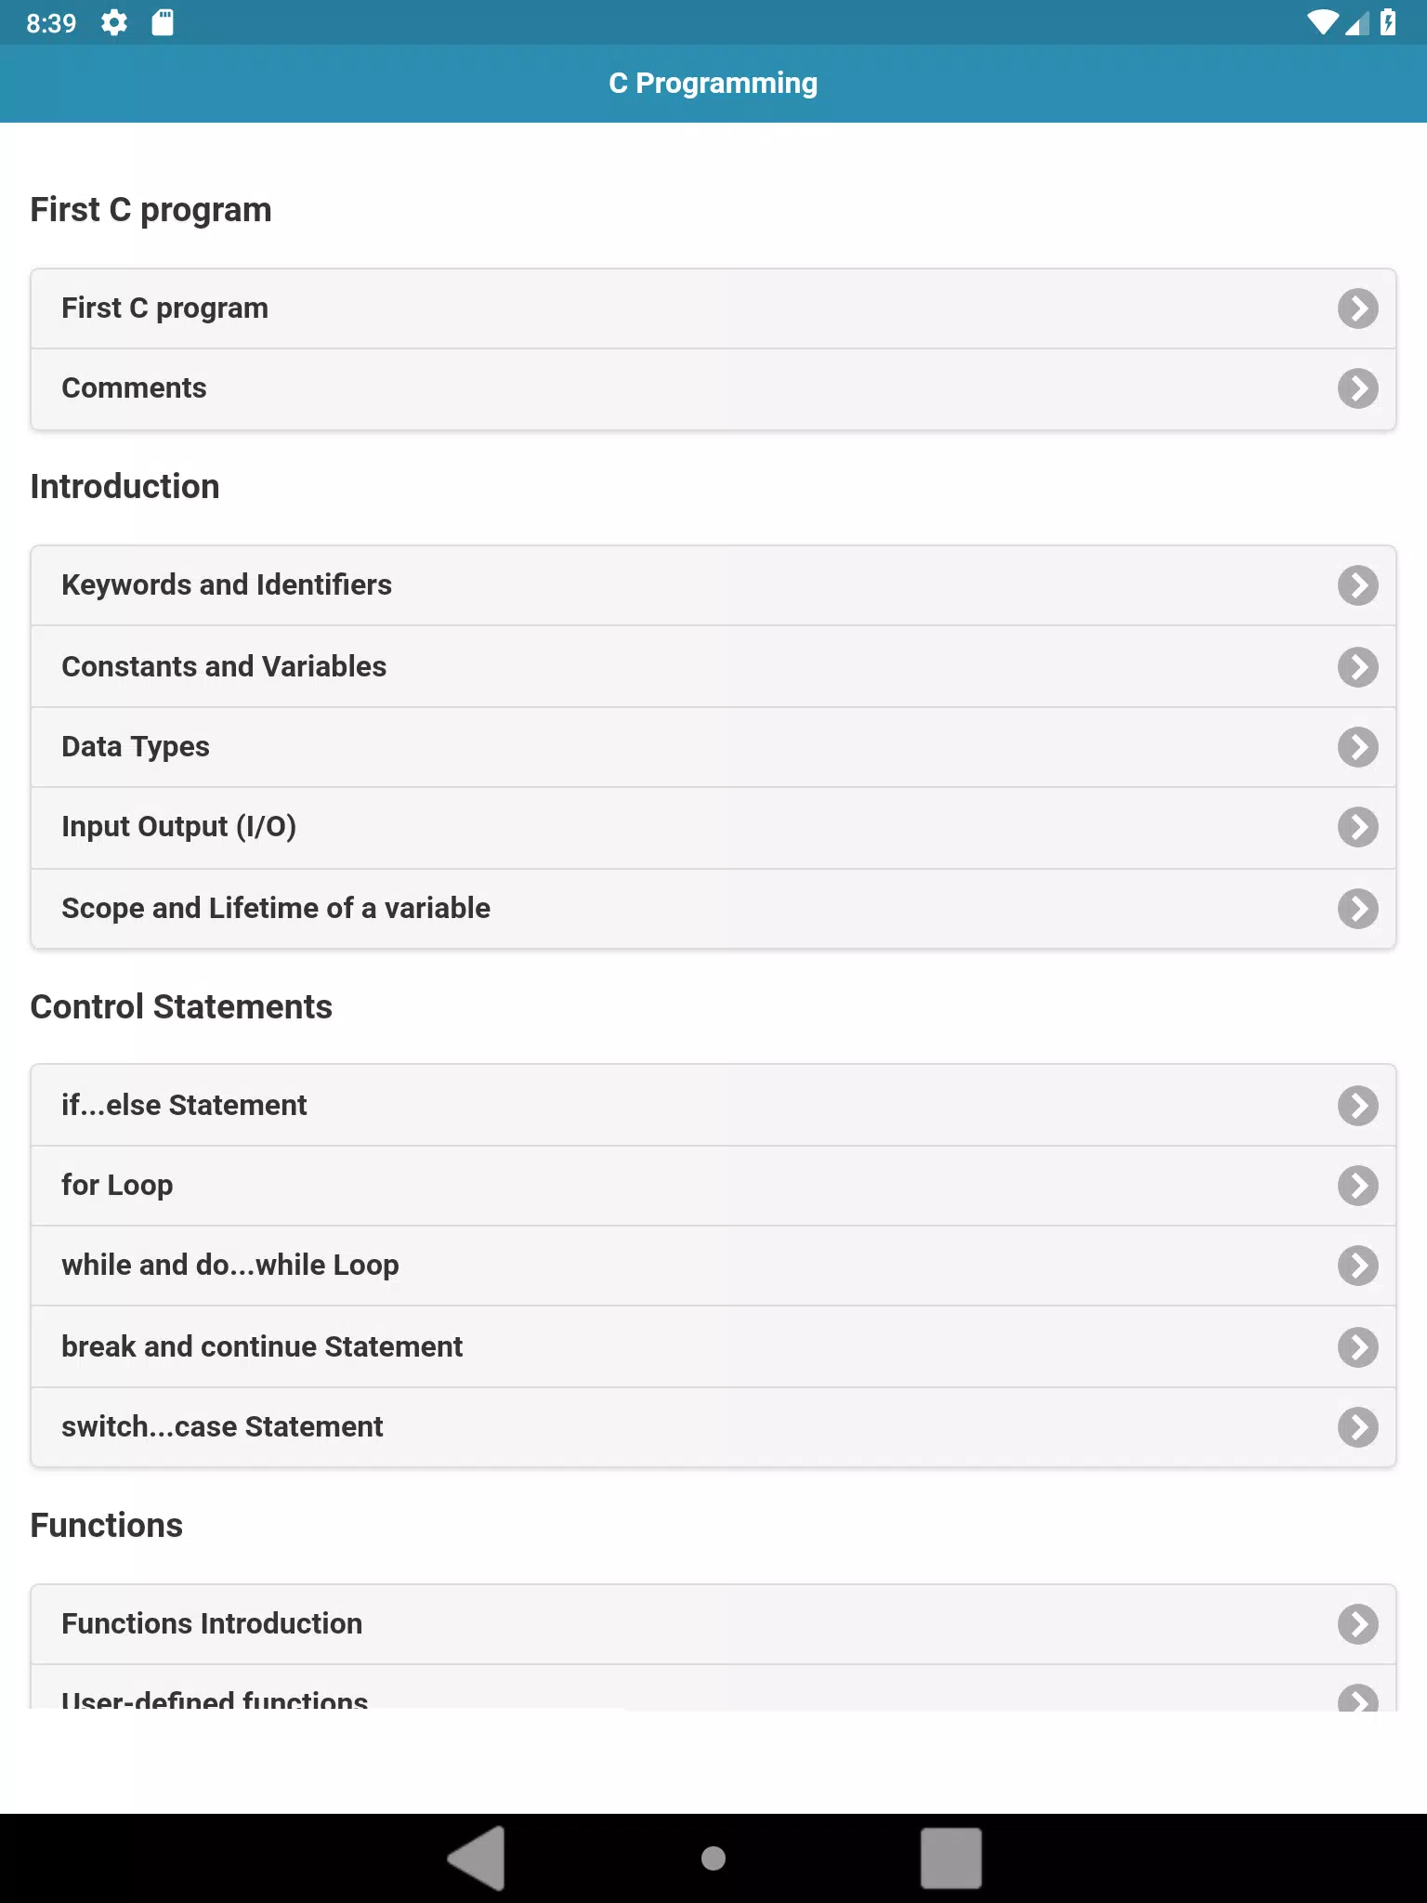
Task: Open break and continue Statement lesson
Action: (x=713, y=1347)
